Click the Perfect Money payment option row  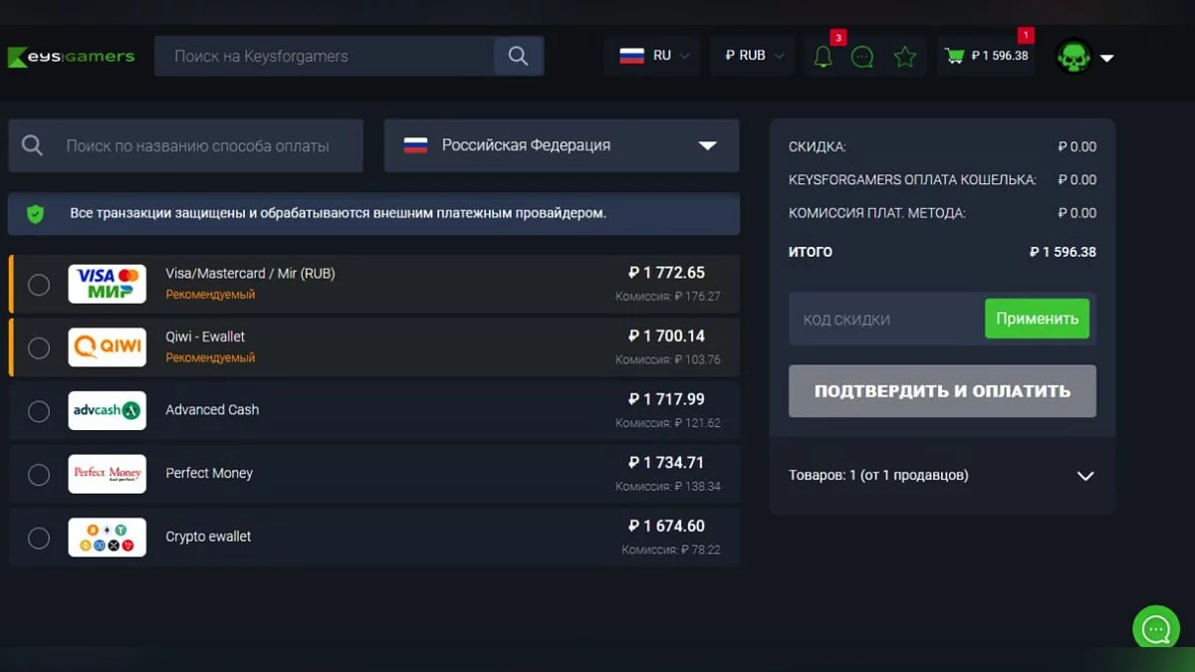[x=373, y=474]
